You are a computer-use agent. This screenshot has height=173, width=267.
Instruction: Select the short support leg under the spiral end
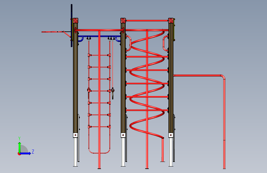[x=163, y=150]
